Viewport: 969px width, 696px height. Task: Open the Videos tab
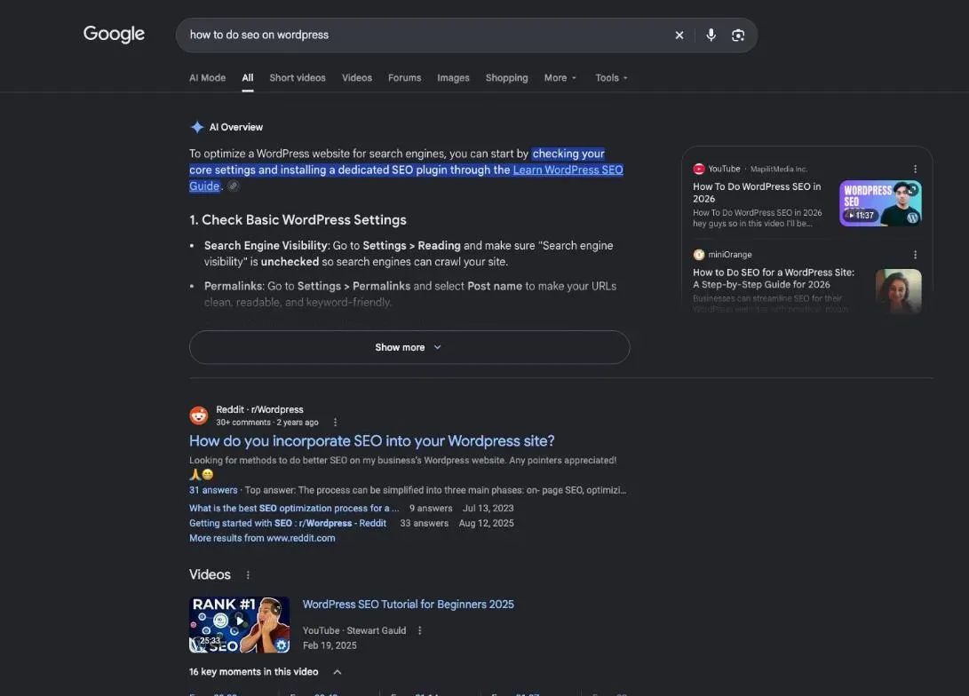tap(356, 78)
